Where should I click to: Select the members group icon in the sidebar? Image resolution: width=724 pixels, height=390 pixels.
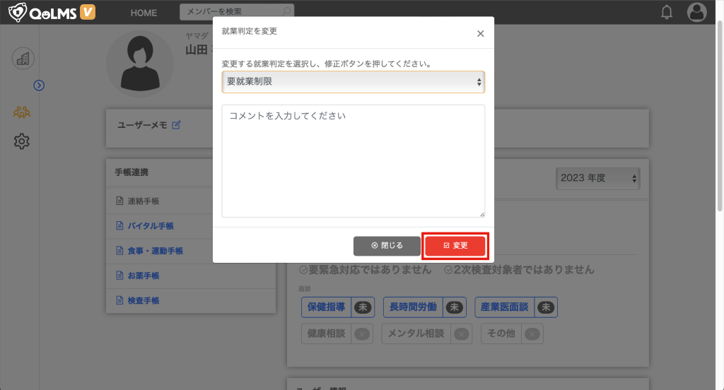point(22,112)
